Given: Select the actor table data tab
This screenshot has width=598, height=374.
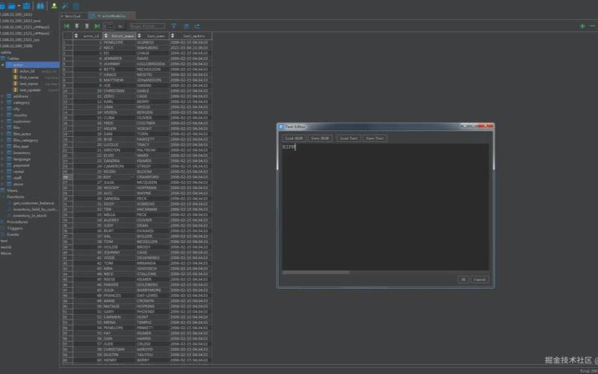Looking at the screenshot, I should (111, 16).
